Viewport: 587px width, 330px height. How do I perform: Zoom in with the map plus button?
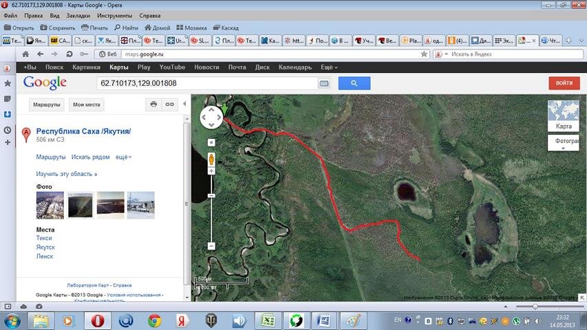211,171
